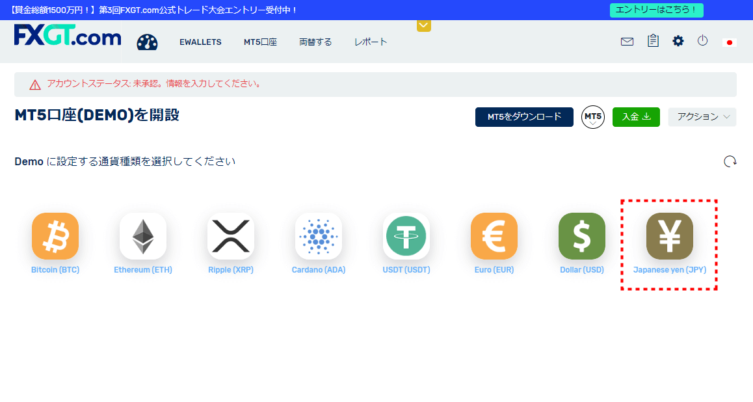Image resolution: width=753 pixels, height=402 pixels.
Task: Open the アクション dropdown
Action: pos(702,116)
